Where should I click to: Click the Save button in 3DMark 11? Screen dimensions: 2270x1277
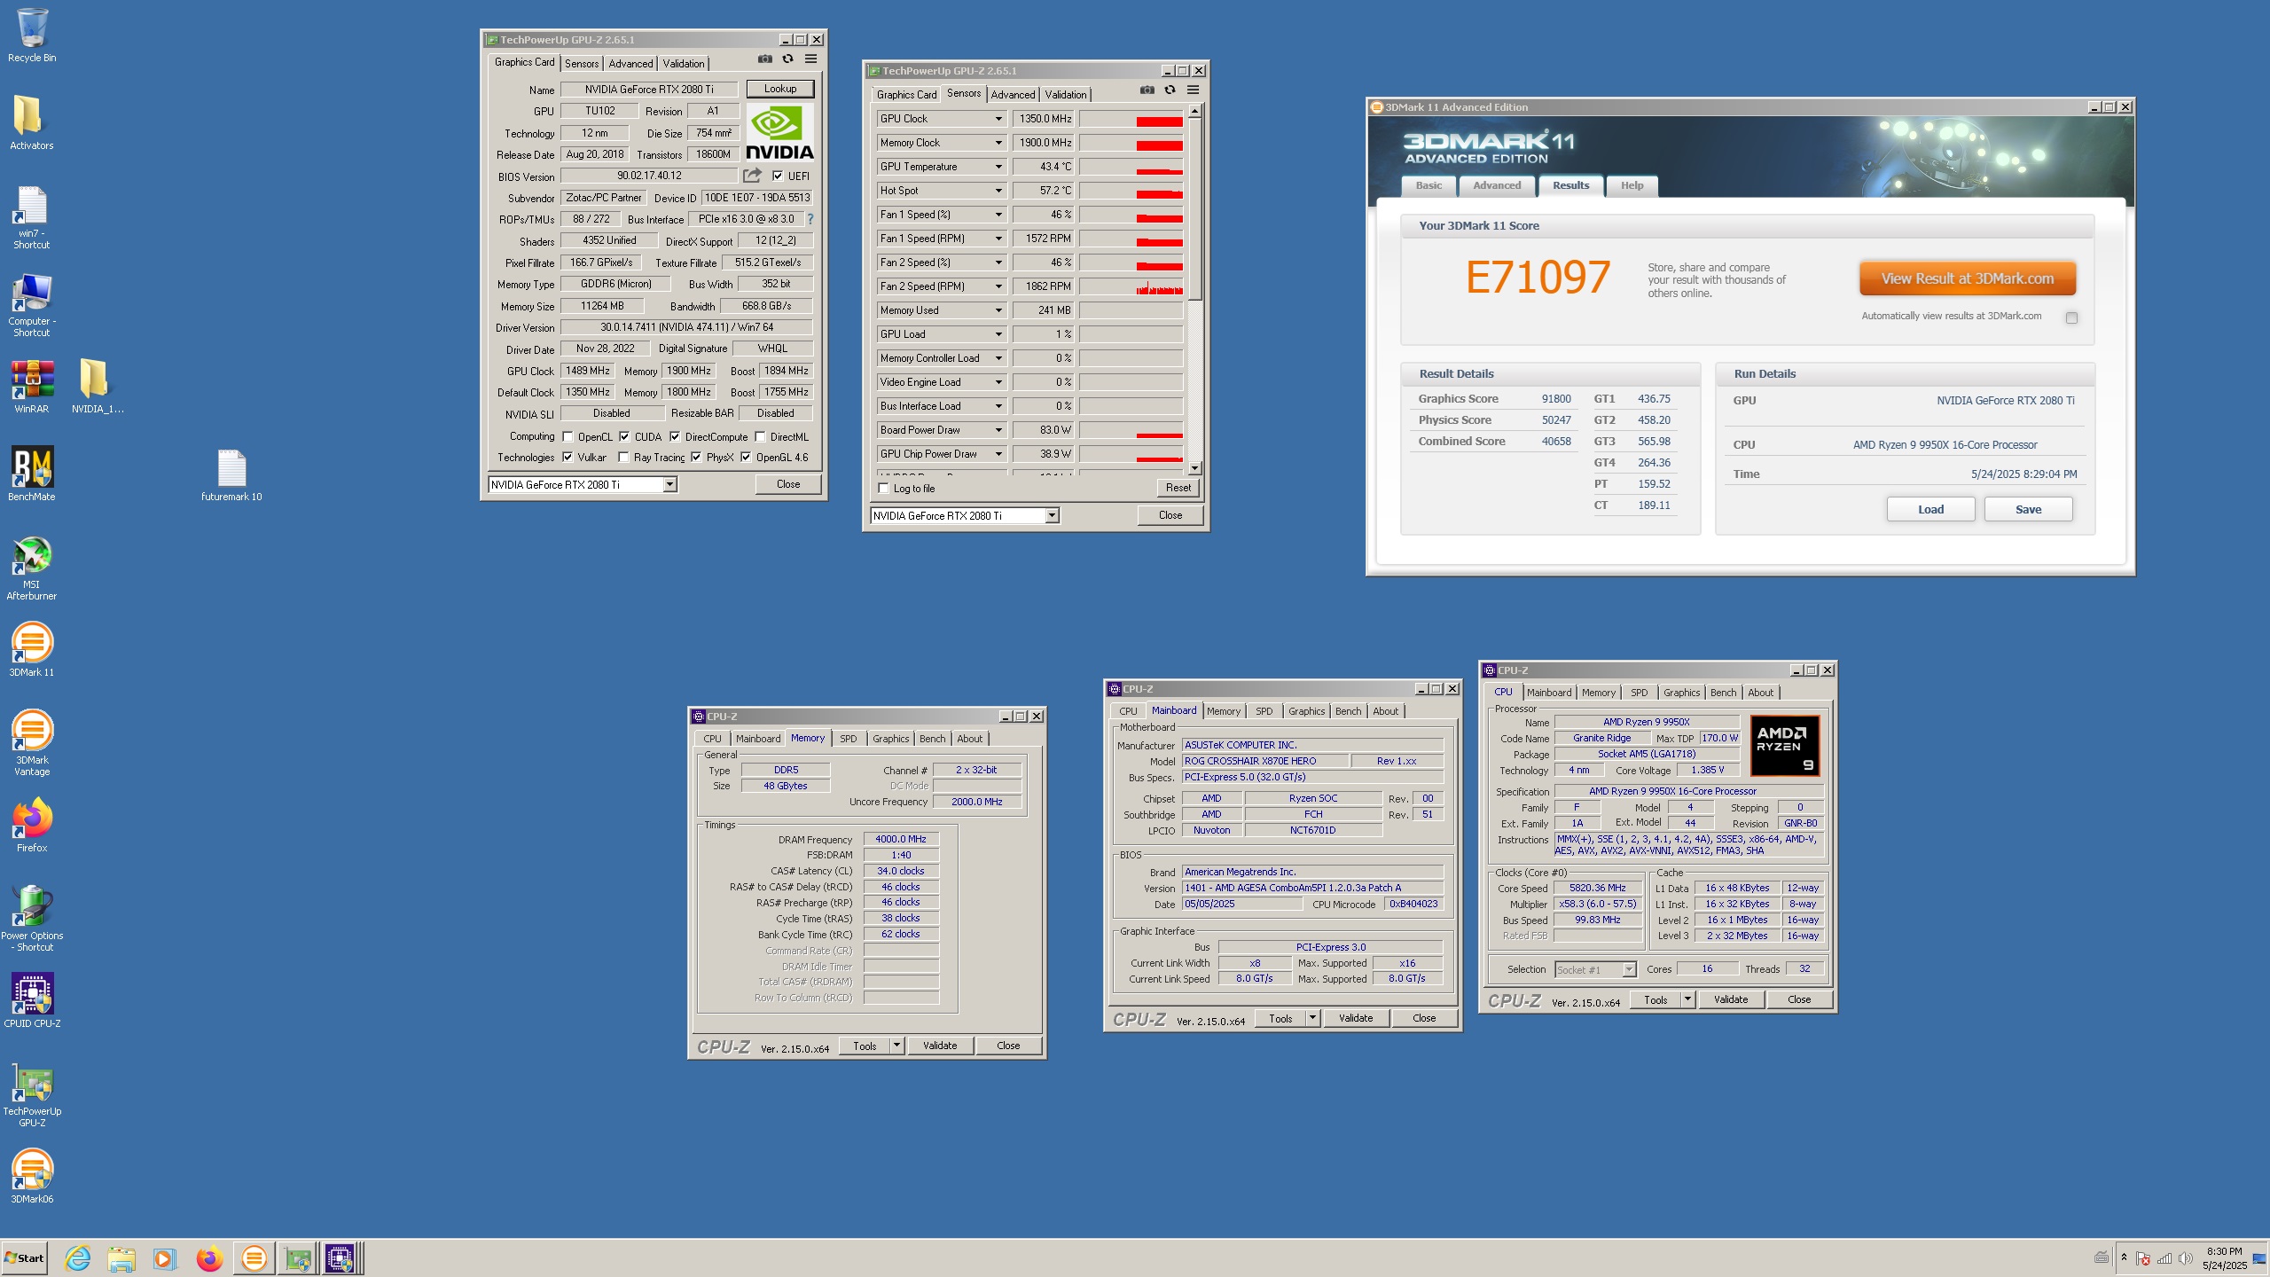pyautogui.click(x=2028, y=509)
